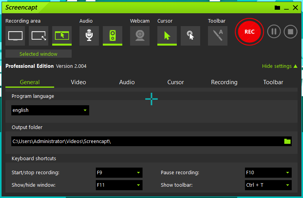Click the pause recording button
Image resolution: width=303 pixels, height=198 pixels.
[274, 32]
